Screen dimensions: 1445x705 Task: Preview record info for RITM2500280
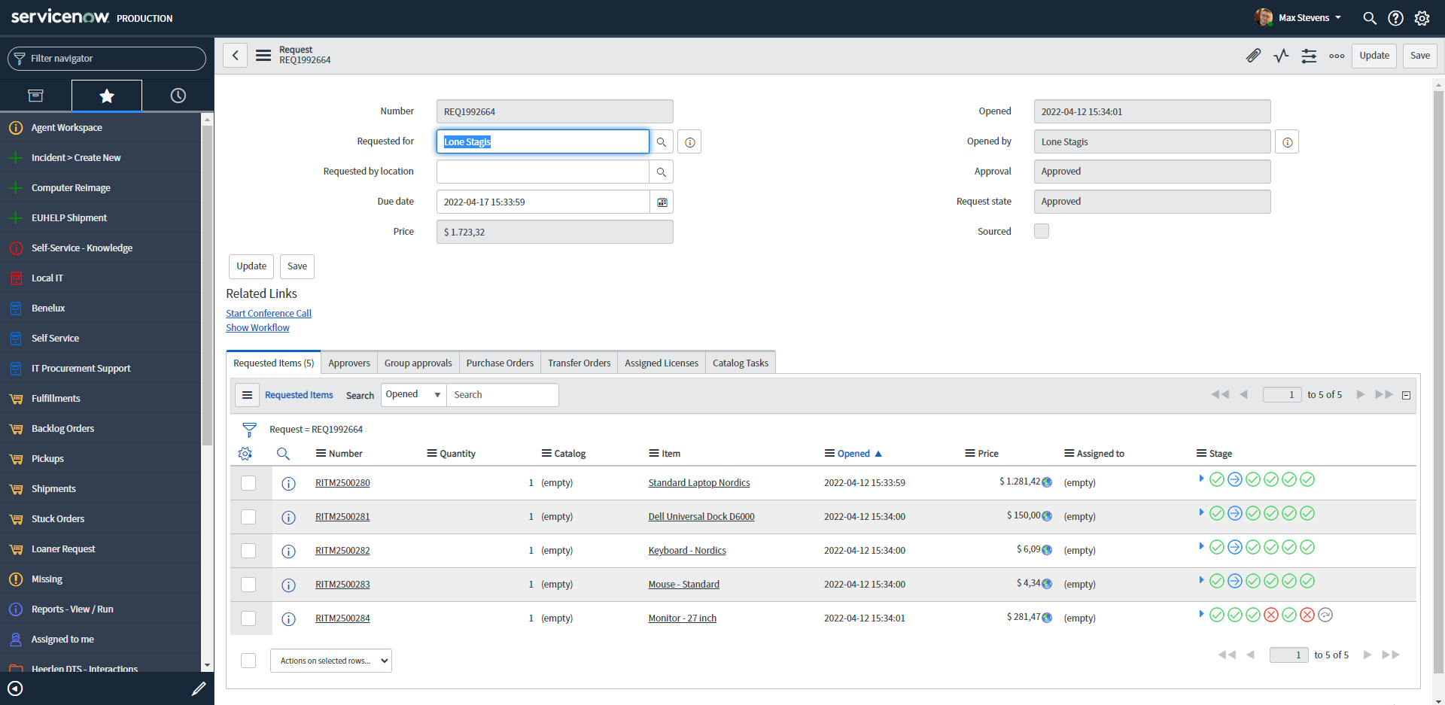[x=288, y=484]
